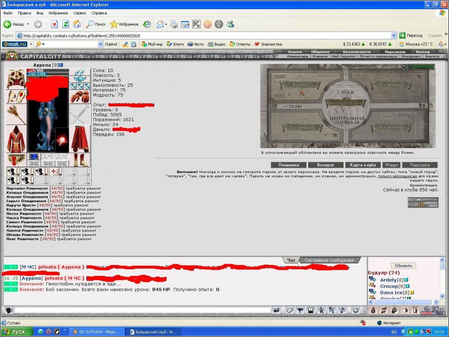Open the Вид menu

40,13
